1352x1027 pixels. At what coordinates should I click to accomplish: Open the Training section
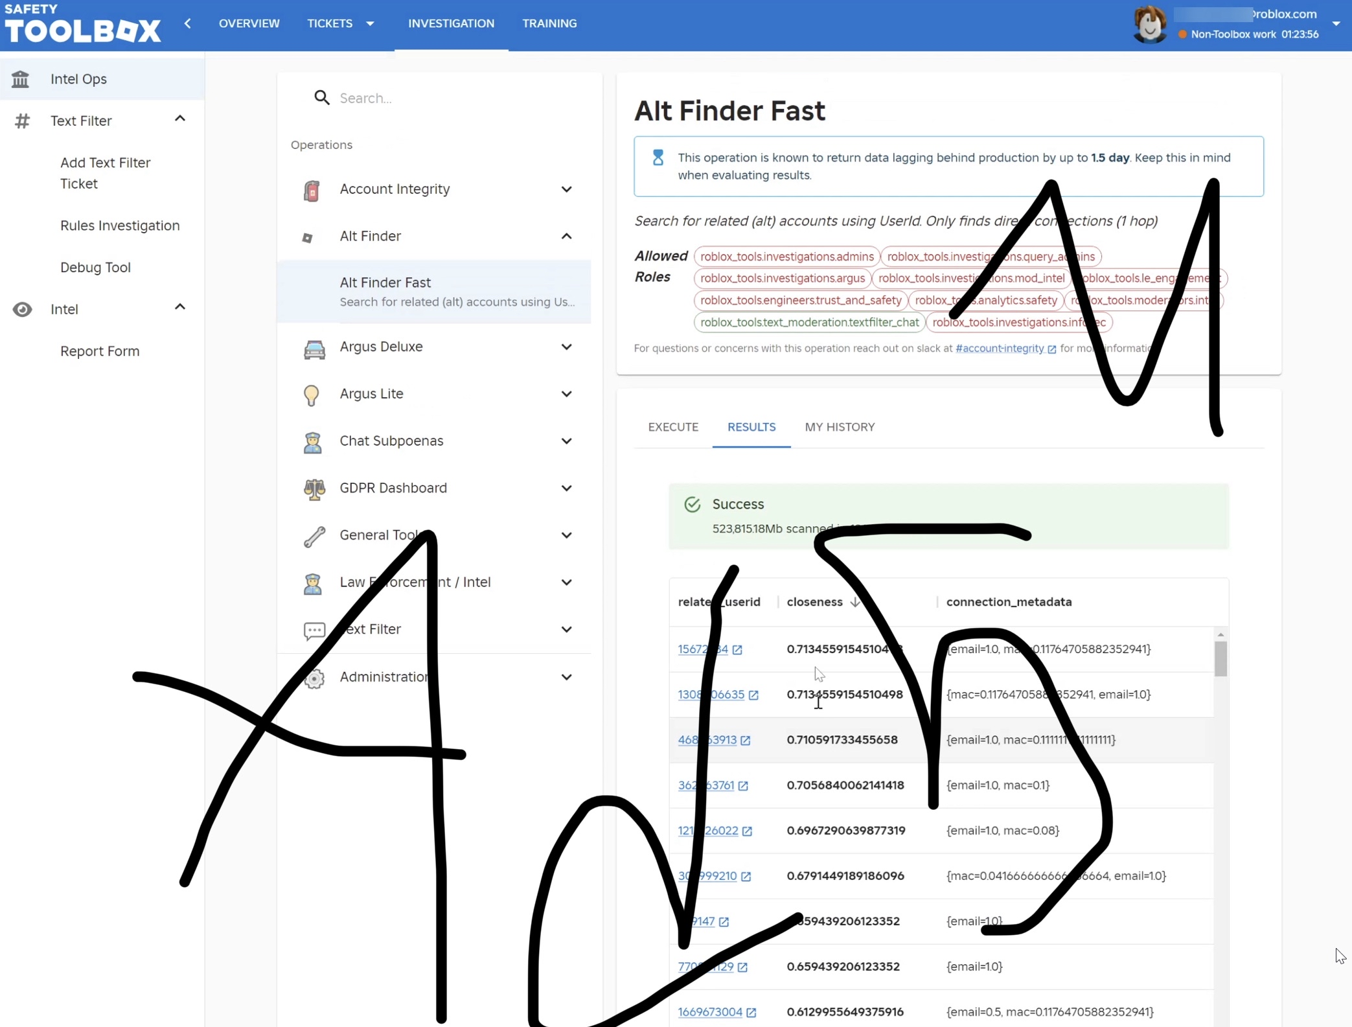click(x=549, y=23)
